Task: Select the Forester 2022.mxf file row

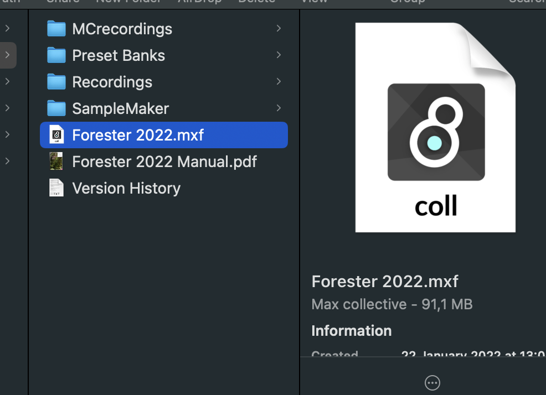Action: tap(164, 135)
